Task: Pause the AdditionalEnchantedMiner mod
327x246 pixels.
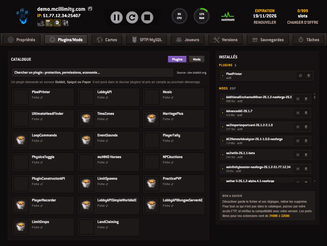Action: (x=298, y=99)
